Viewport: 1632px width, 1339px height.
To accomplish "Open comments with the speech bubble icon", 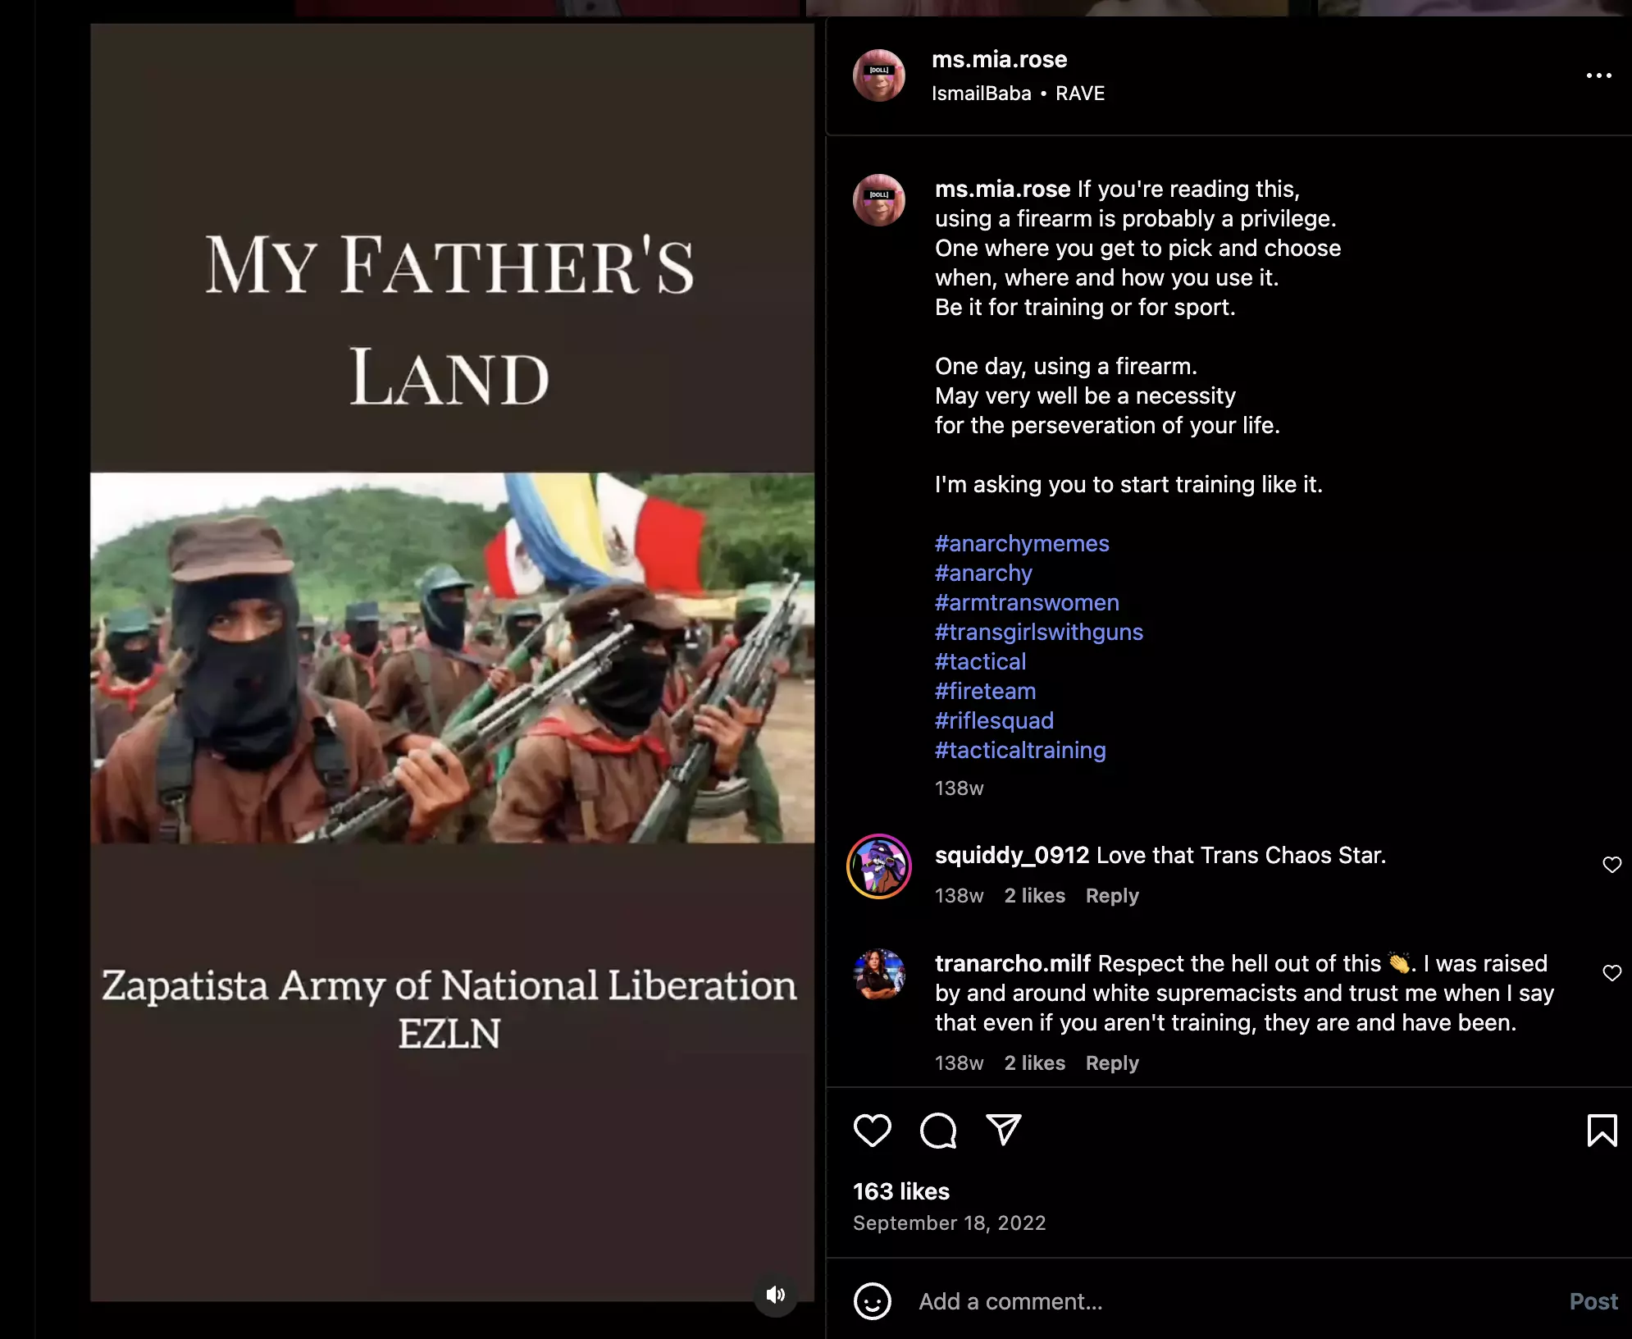I will coord(938,1131).
